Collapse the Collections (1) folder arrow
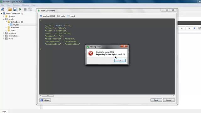Viewport: 201px width, 113px height. tap(6, 22)
